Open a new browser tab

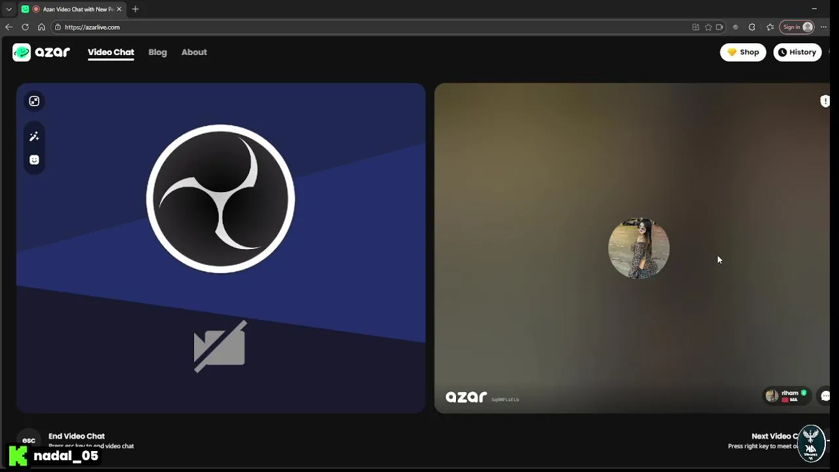click(x=135, y=9)
